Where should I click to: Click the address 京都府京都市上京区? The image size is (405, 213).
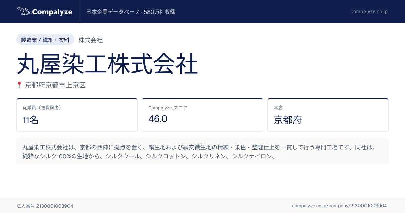(x=55, y=85)
